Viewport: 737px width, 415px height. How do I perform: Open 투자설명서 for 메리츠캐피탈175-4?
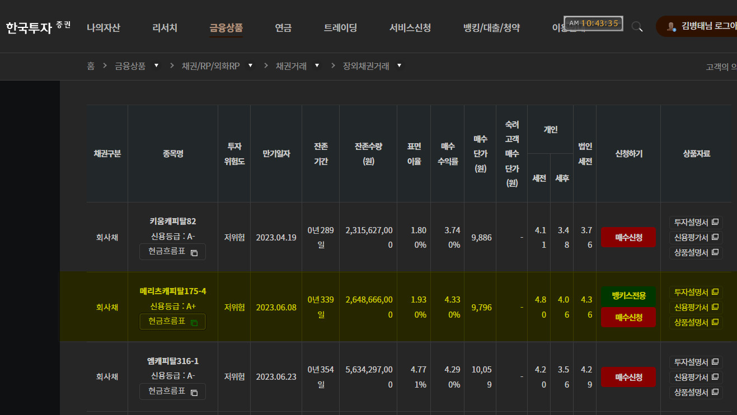pyautogui.click(x=696, y=292)
